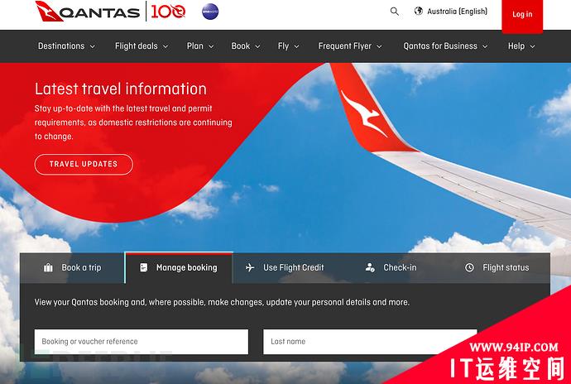Click the suitcase icon beside Book a trip
This screenshot has height=384, width=571.
coord(48,268)
